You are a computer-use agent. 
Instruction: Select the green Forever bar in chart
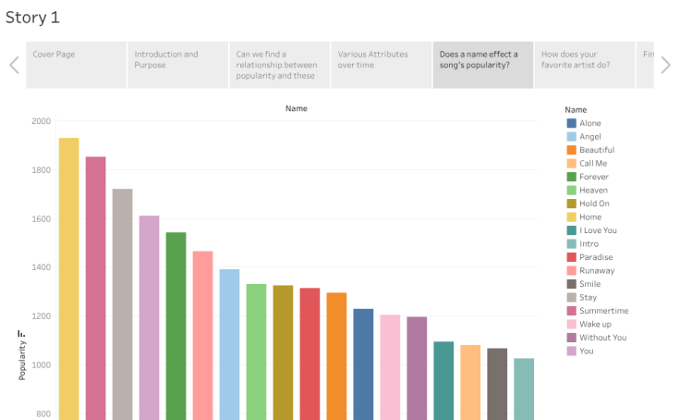click(176, 324)
